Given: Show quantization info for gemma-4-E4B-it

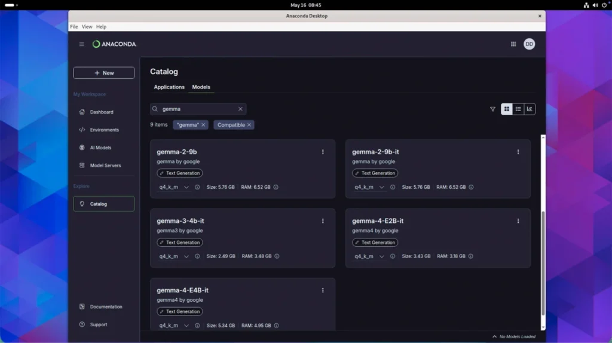Looking at the screenshot, I should (x=197, y=326).
